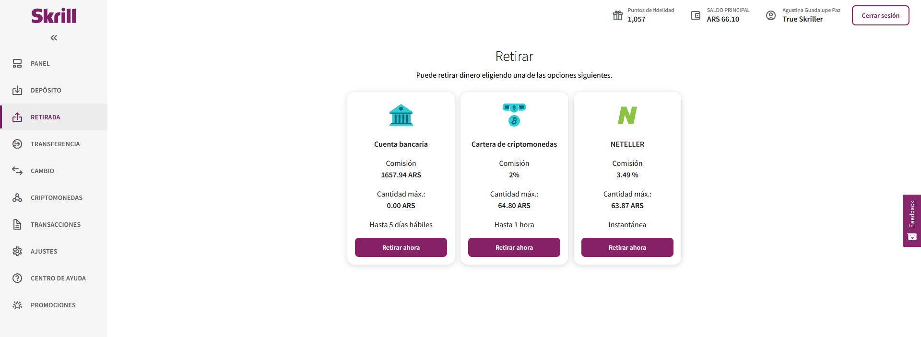Open Cambio exchange arrows icon
Image resolution: width=921 pixels, height=337 pixels.
(x=17, y=171)
